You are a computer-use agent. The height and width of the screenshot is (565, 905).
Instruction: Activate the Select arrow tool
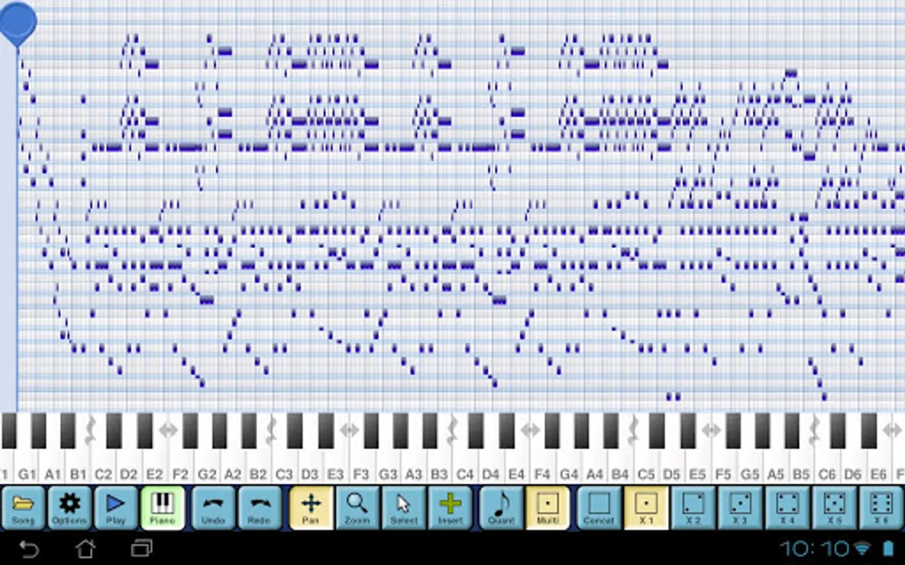pos(404,507)
